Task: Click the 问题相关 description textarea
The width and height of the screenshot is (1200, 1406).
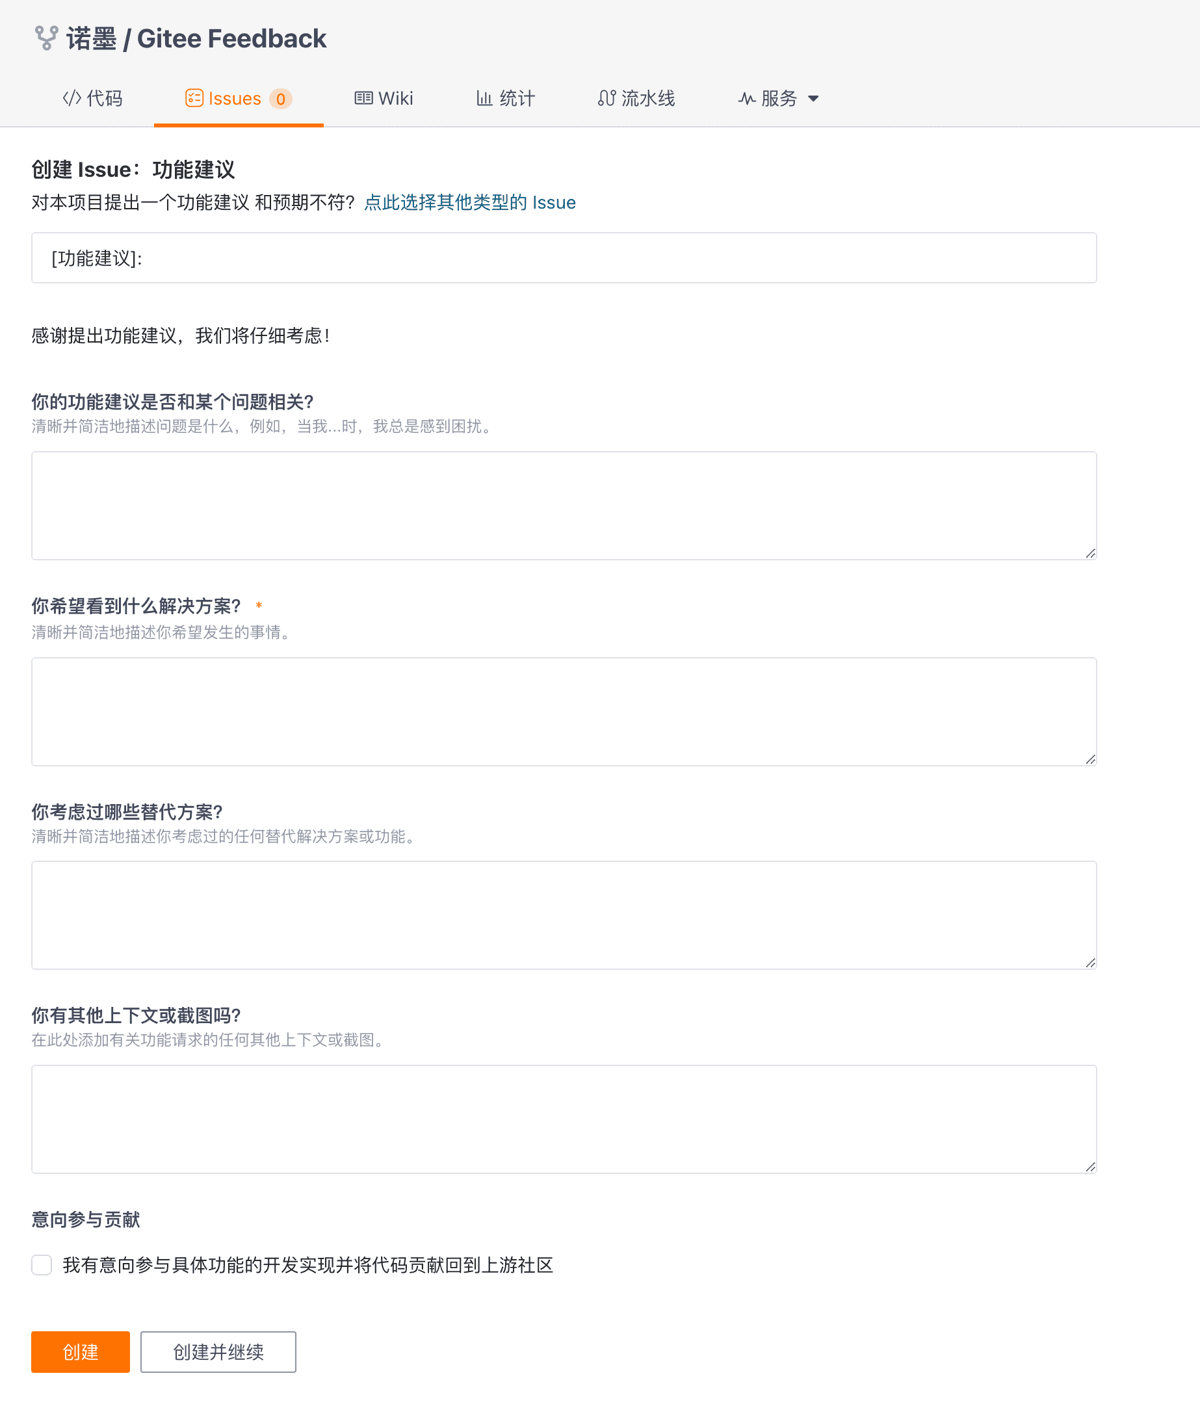Action: coord(564,506)
